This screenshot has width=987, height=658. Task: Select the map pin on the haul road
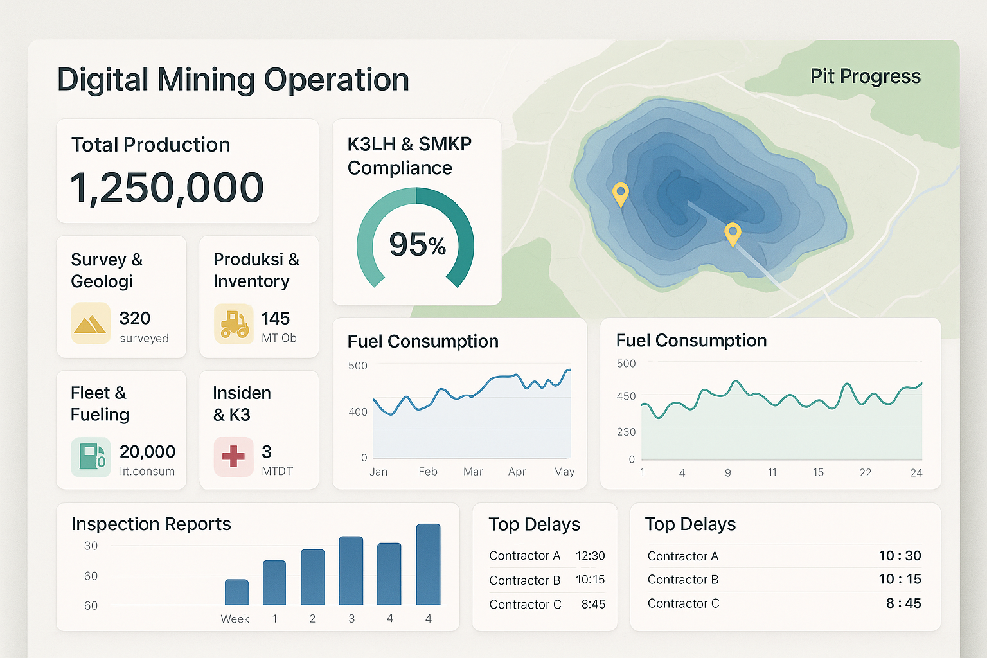point(733,233)
